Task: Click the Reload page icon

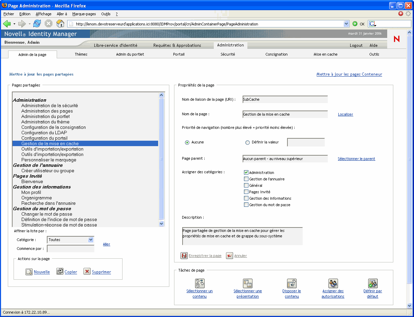Action: 37,24
